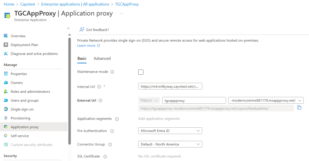
Task: Show info tooltip for External Url
Action: pos(100,100)
